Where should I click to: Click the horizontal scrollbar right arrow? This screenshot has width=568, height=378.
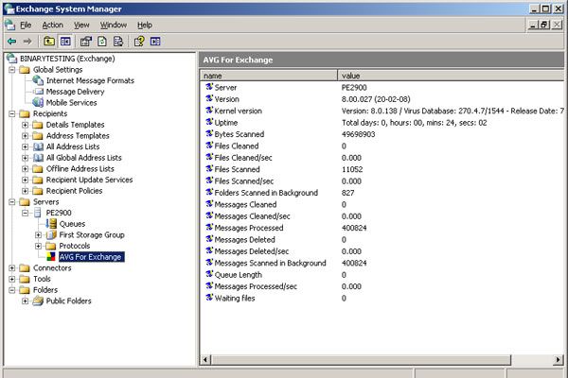(x=559, y=359)
